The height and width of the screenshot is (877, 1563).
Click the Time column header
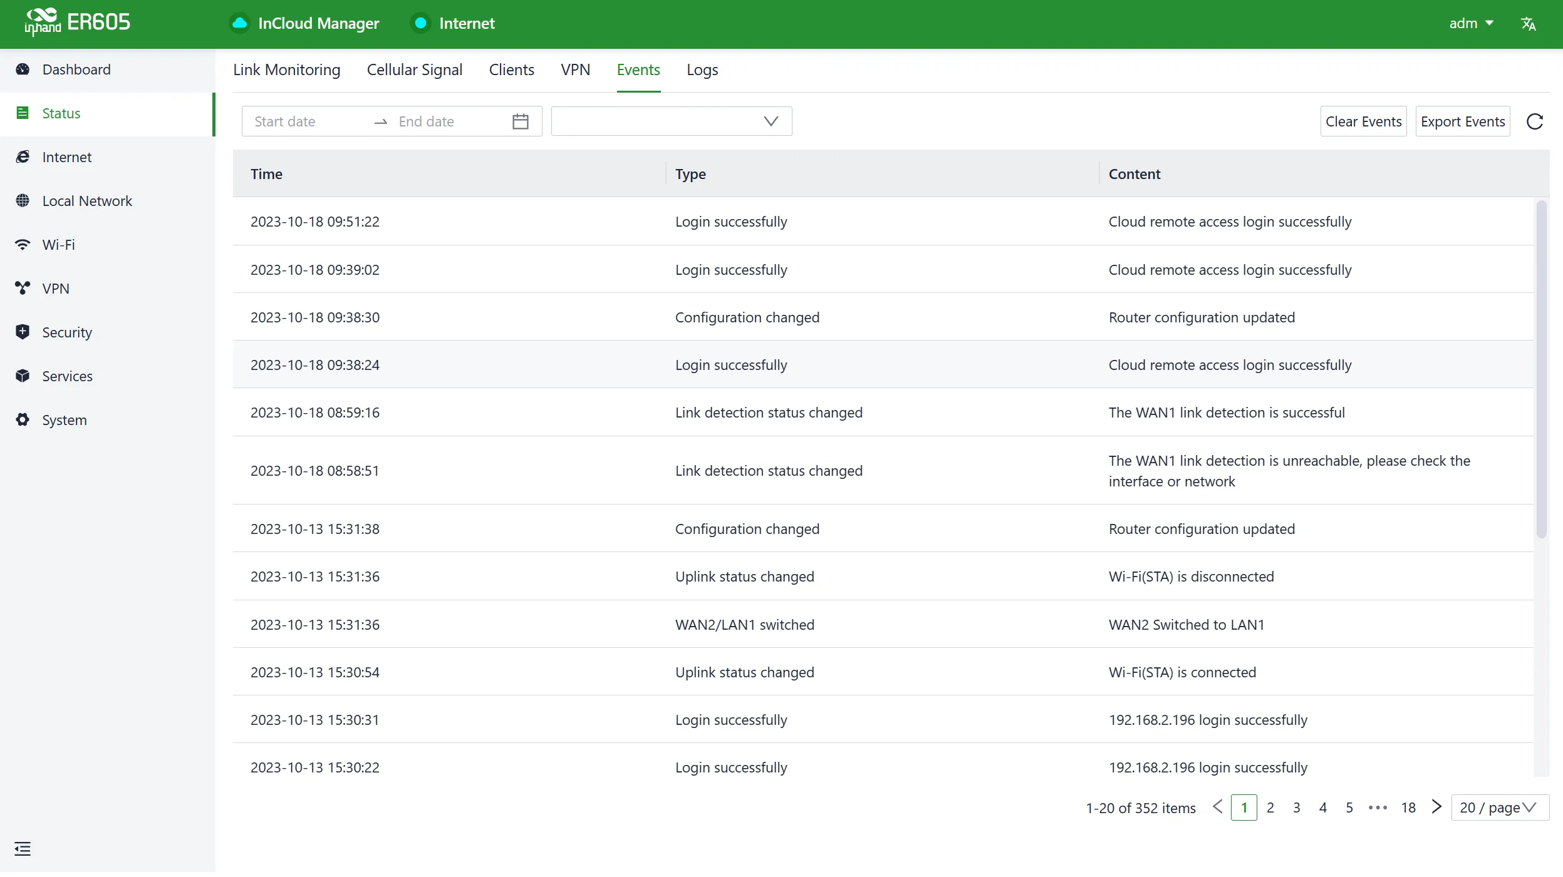tap(449, 173)
